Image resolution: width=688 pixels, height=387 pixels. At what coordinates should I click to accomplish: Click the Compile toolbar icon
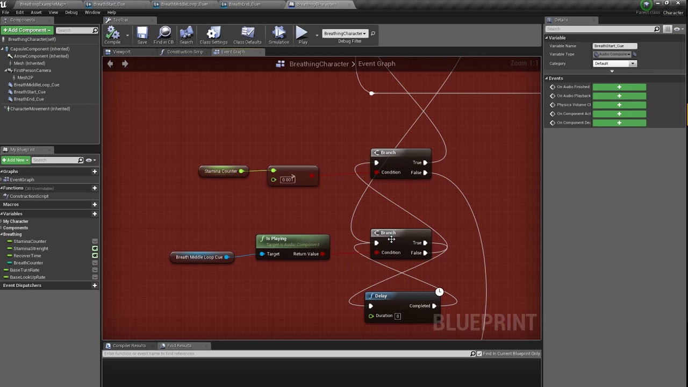[x=112, y=35]
